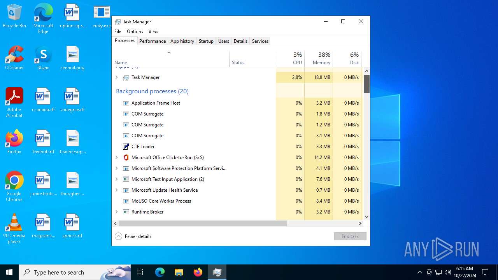Select freebob.rtf document icon
Image resolution: width=498 pixels, height=280 pixels.
(43, 142)
